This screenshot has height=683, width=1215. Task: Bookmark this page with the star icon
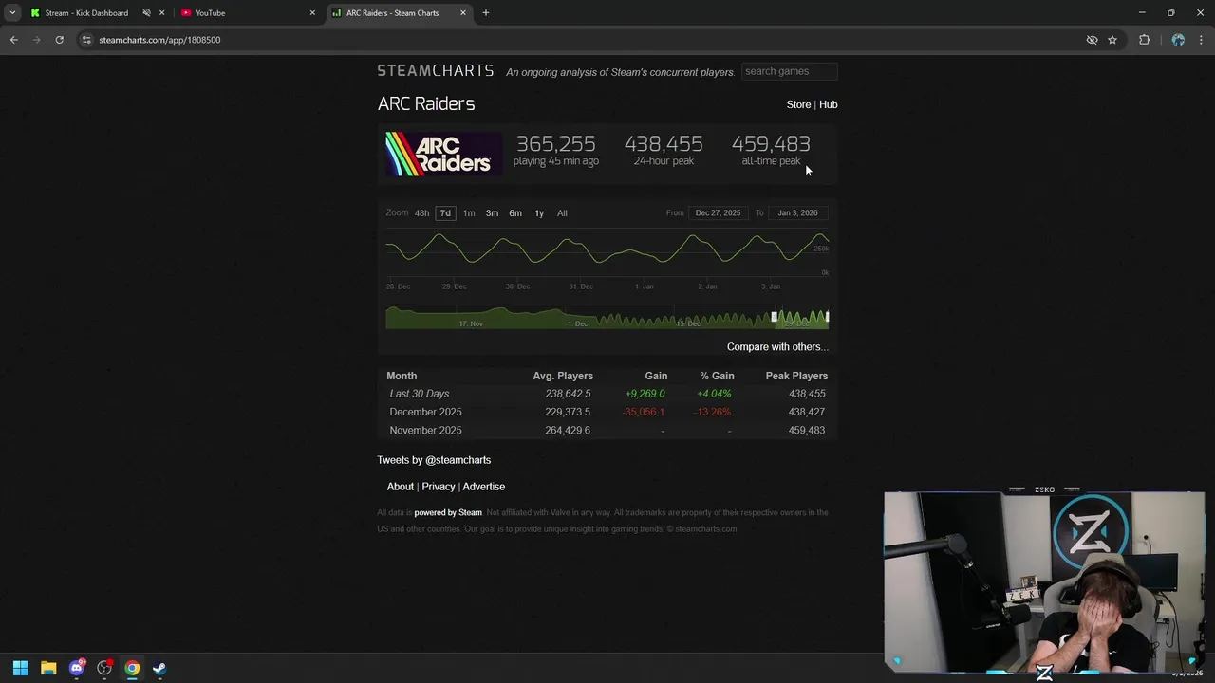click(x=1112, y=40)
